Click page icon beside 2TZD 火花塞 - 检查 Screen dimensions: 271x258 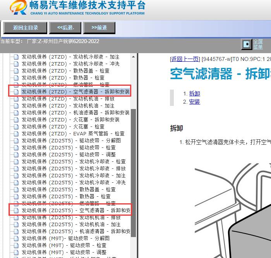[x=16, y=126]
